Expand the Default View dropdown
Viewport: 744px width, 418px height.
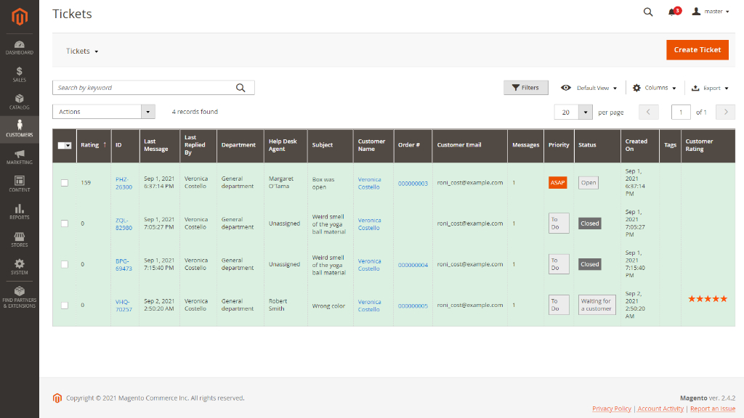tap(589, 88)
